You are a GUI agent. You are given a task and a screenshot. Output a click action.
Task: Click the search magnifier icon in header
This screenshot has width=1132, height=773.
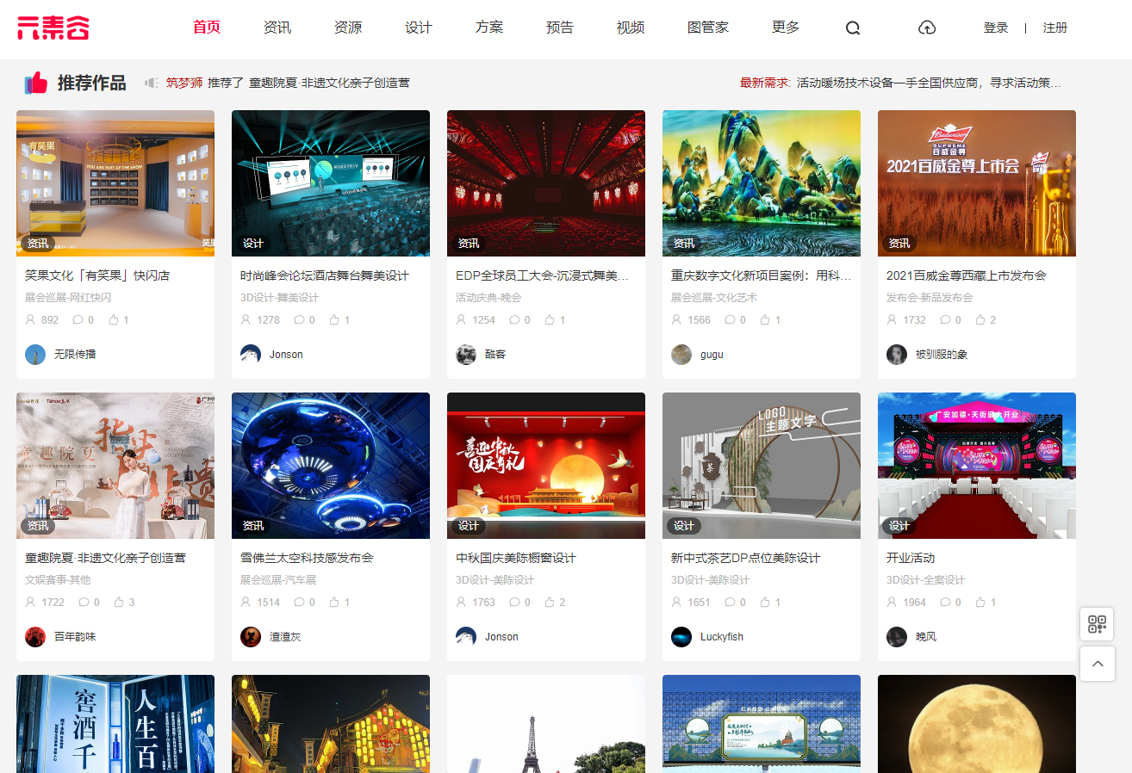(x=852, y=28)
